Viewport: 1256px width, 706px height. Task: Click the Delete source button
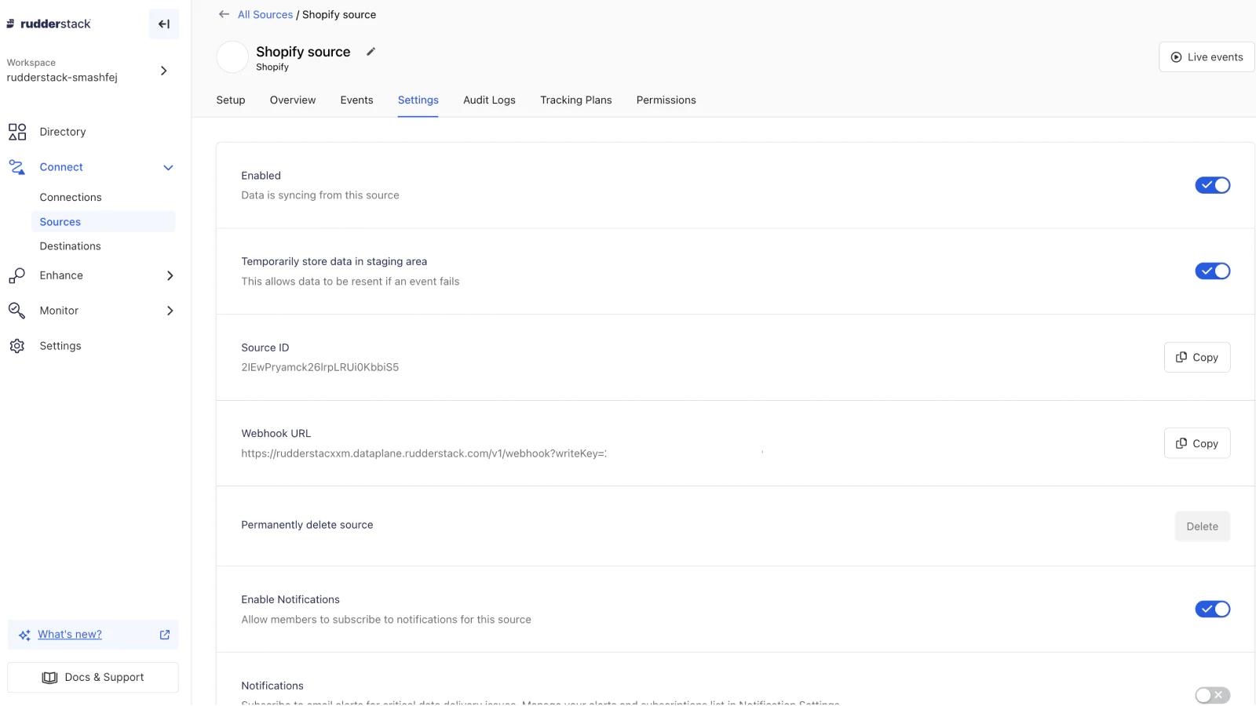tap(1203, 526)
